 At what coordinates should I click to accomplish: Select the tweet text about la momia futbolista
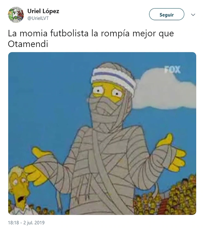[x=91, y=39]
